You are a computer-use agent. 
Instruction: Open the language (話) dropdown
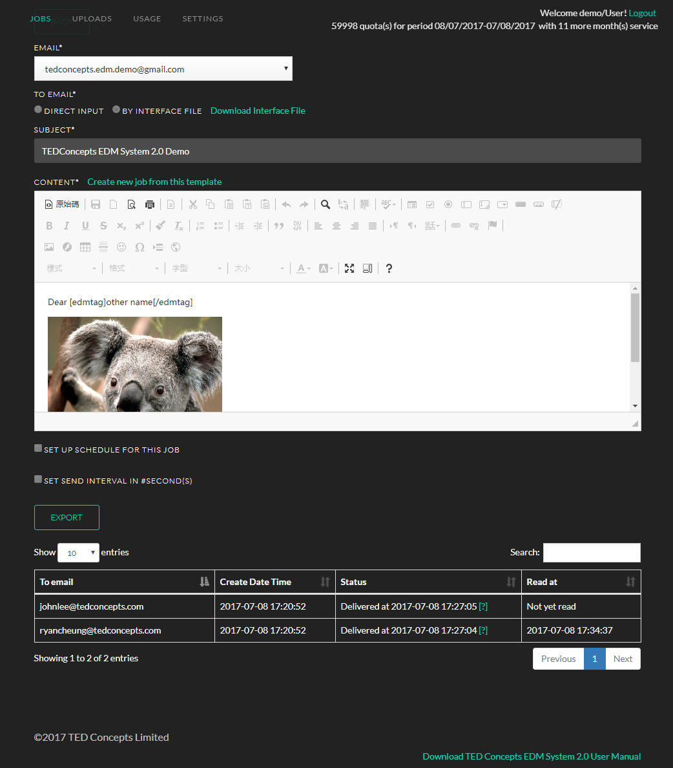pos(432,226)
